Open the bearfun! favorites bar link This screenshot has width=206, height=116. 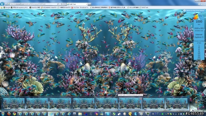click(x=35, y=7)
